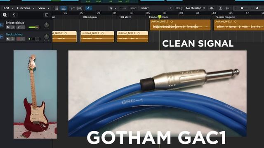Select the Untitled_1#22.1 audio region
Screen dimensions: 264x148
pyautogui.click(x=239, y=25)
